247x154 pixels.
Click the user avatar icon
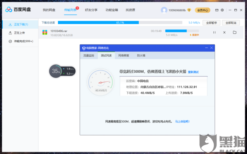pyautogui.click(x=164, y=10)
